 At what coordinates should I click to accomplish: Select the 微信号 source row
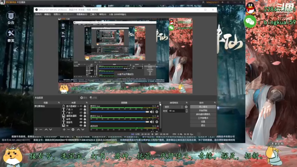click(74, 122)
